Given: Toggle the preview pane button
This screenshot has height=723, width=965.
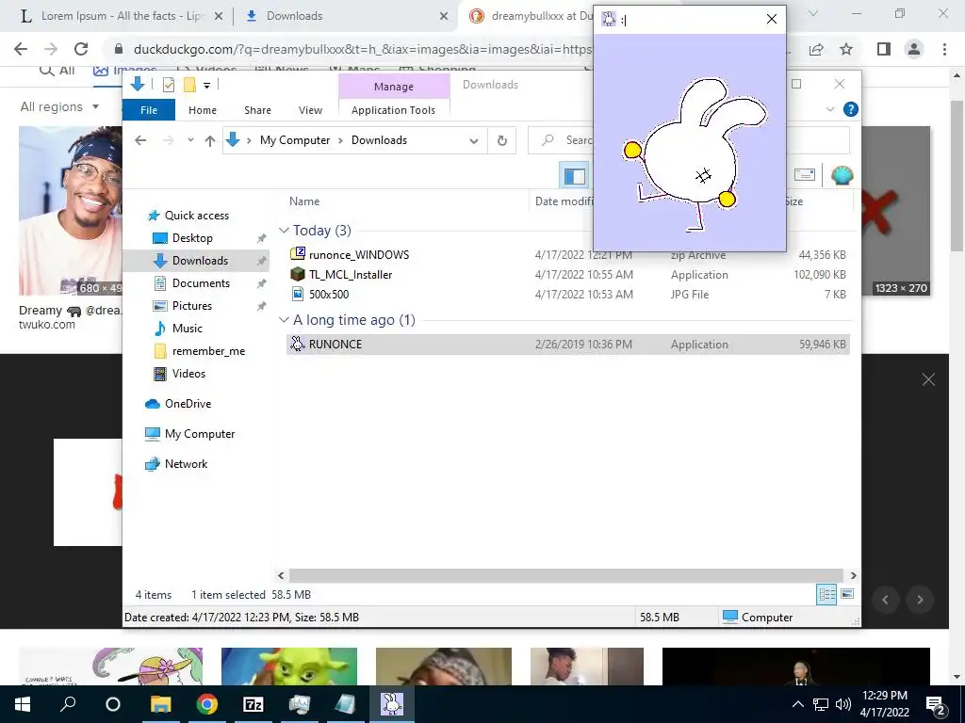Looking at the screenshot, I should point(574,176).
